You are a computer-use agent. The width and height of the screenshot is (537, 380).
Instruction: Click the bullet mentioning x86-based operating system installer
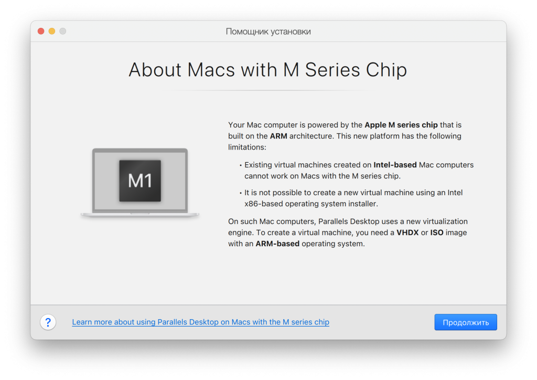point(353,198)
